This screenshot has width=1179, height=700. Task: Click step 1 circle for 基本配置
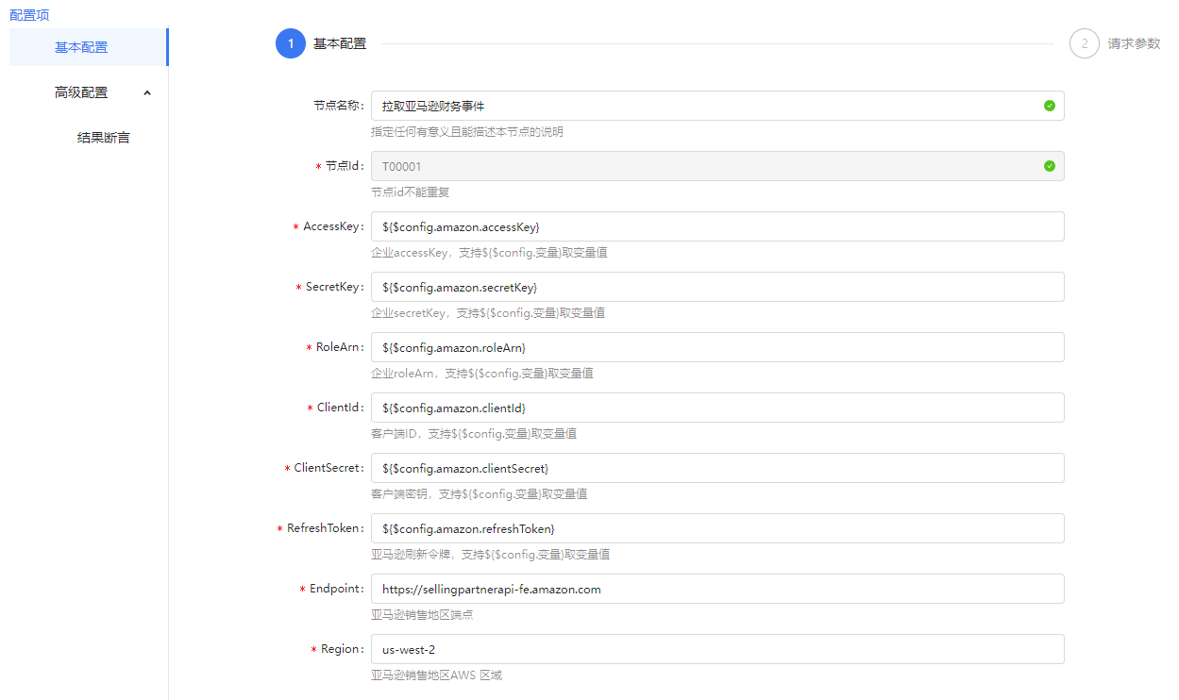point(291,43)
